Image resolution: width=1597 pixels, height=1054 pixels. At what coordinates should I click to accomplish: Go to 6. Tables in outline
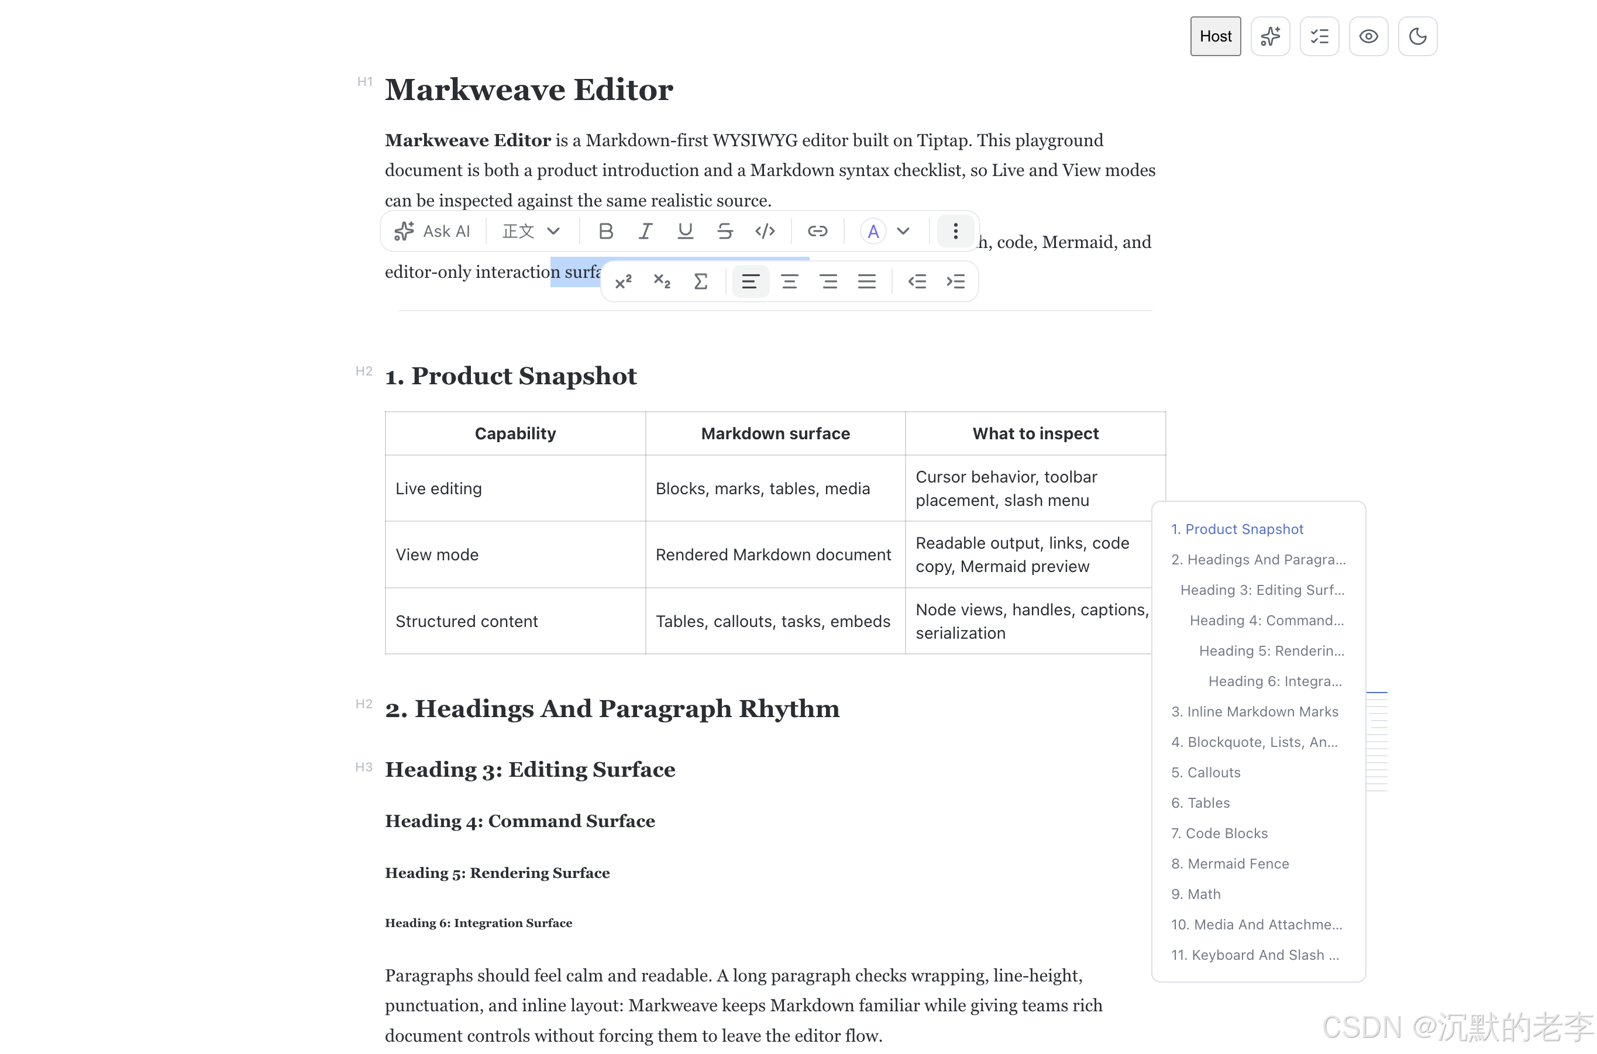click(x=1200, y=802)
